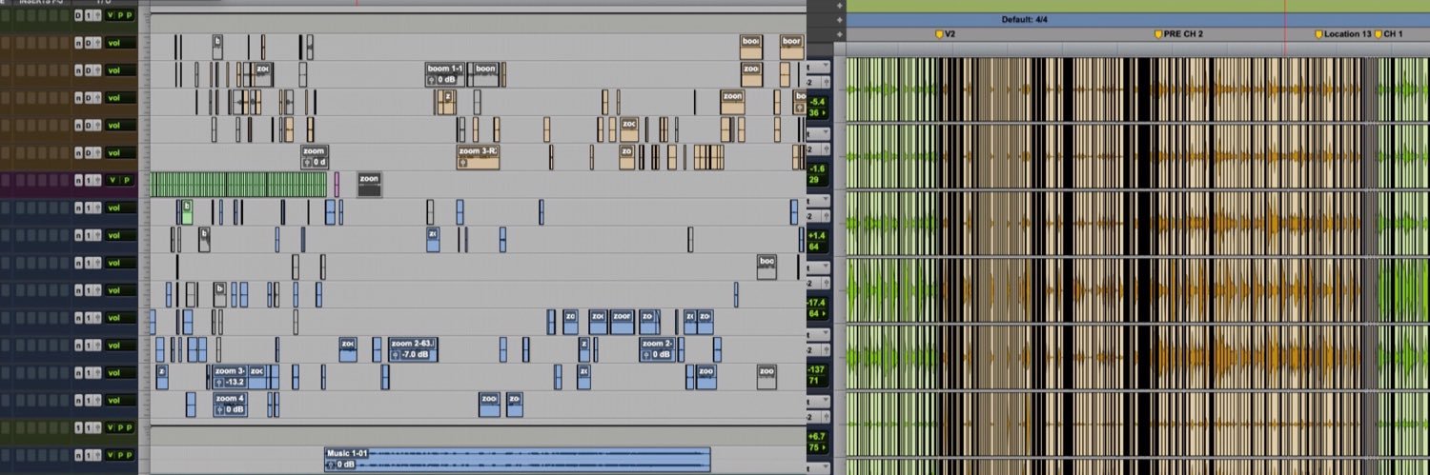The image size is (1430, 475).
Task: Toggle the 'n' button on zoom 3-R track
Action: 79,152
